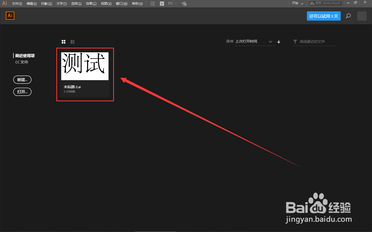
Task: Minimize the Illustrator window
Action: pos(348,3)
